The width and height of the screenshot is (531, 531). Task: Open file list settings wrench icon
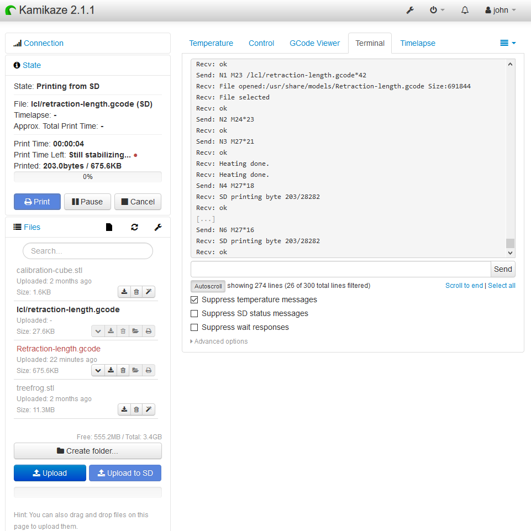tap(158, 227)
